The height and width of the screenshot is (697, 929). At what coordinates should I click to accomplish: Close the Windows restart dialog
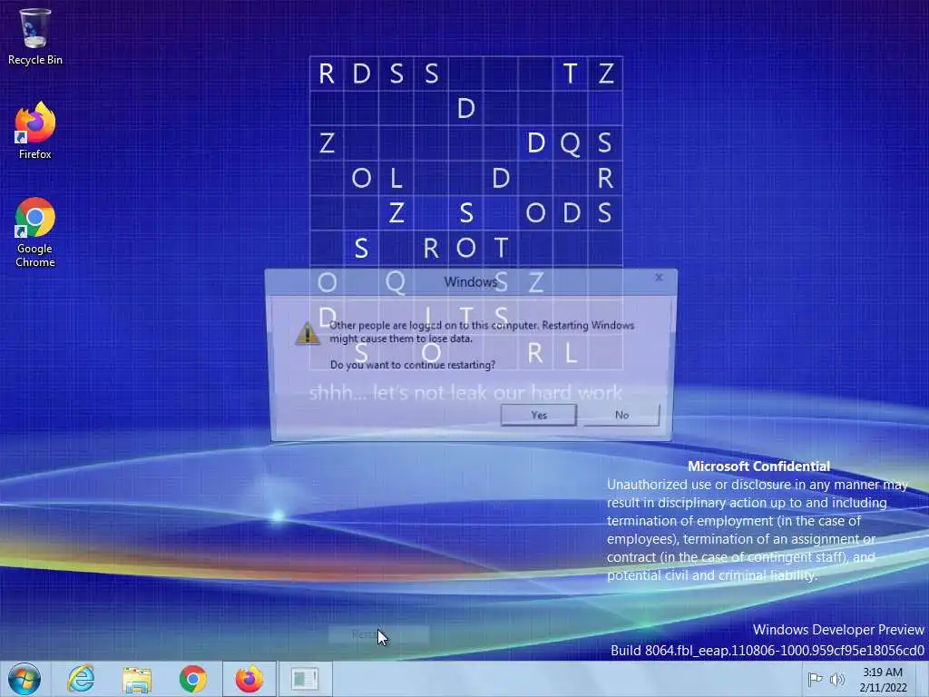[x=659, y=278]
